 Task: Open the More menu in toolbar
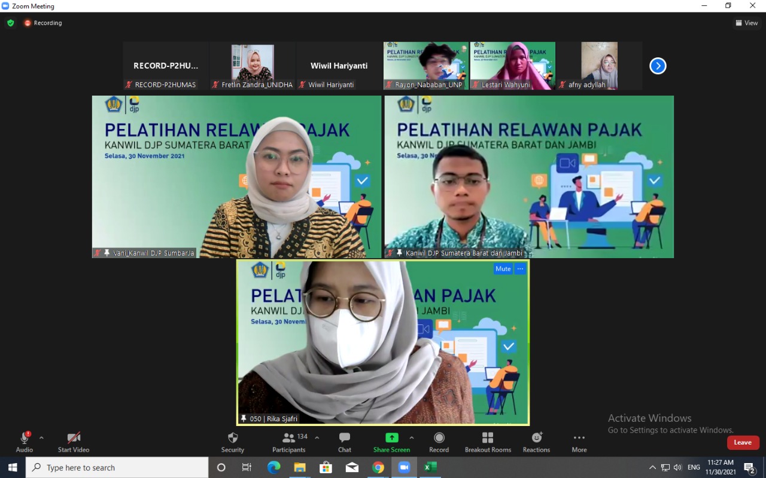click(579, 438)
